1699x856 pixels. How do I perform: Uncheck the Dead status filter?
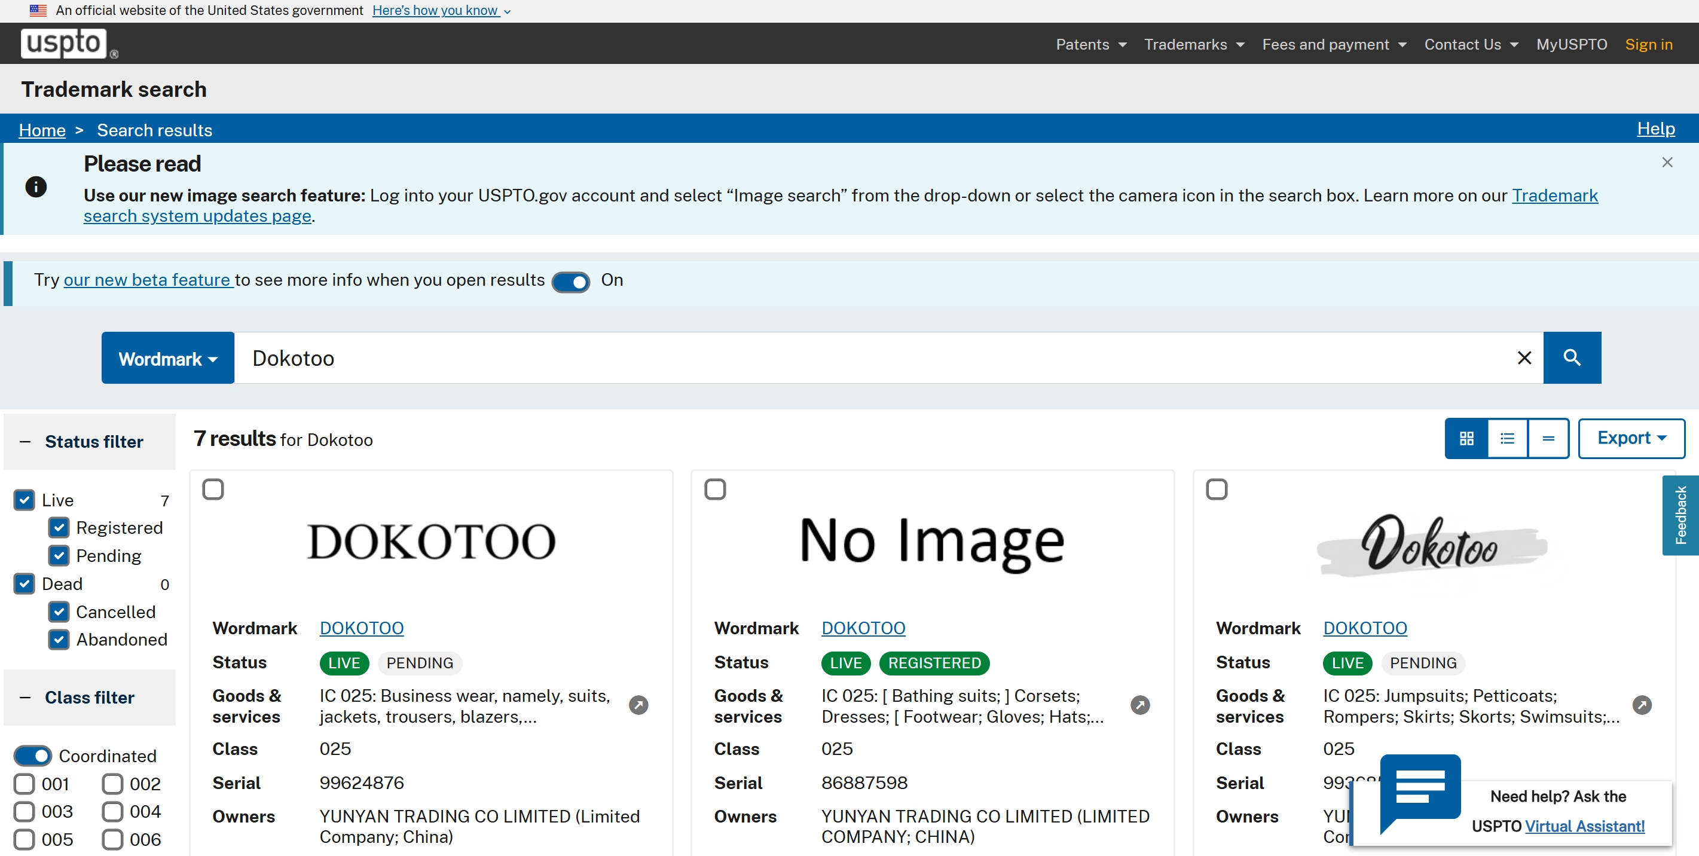click(25, 583)
